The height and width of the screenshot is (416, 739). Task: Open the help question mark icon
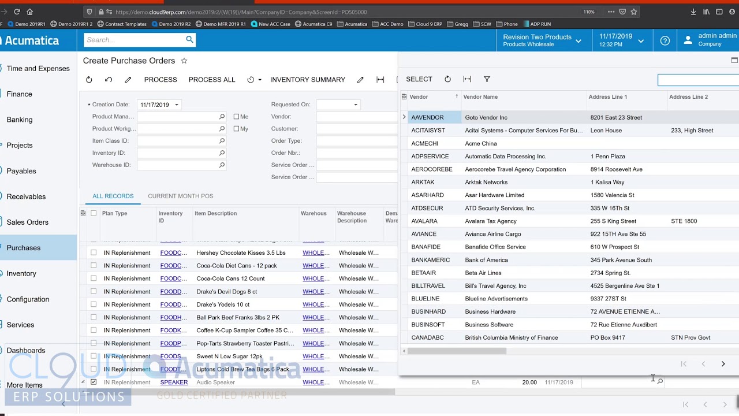tap(665, 40)
